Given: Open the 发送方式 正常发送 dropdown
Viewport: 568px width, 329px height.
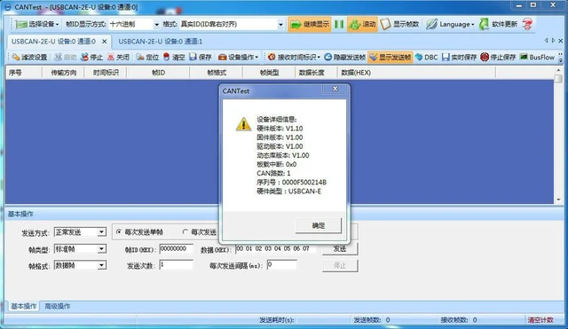Looking at the screenshot, I should tap(80, 232).
